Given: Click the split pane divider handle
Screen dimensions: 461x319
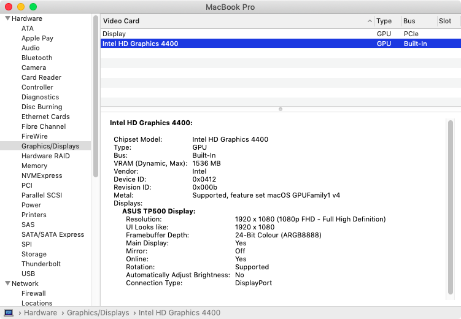Looking at the screenshot, I should pyautogui.click(x=281, y=109).
